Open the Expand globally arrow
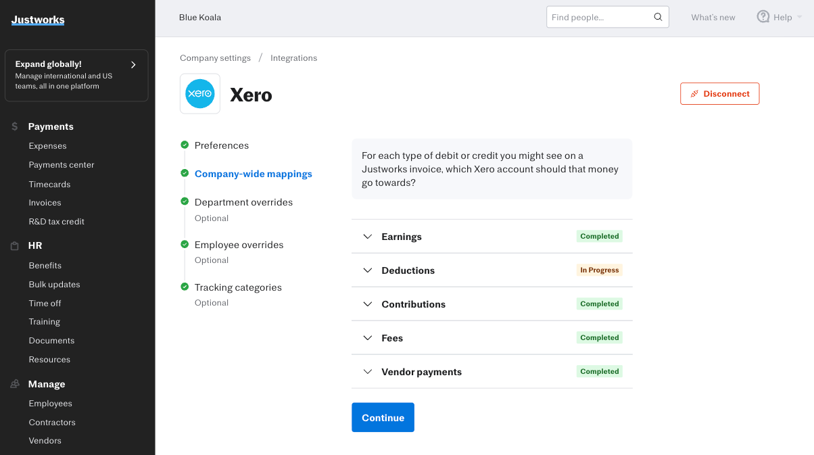This screenshot has width=814, height=455. click(133, 65)
